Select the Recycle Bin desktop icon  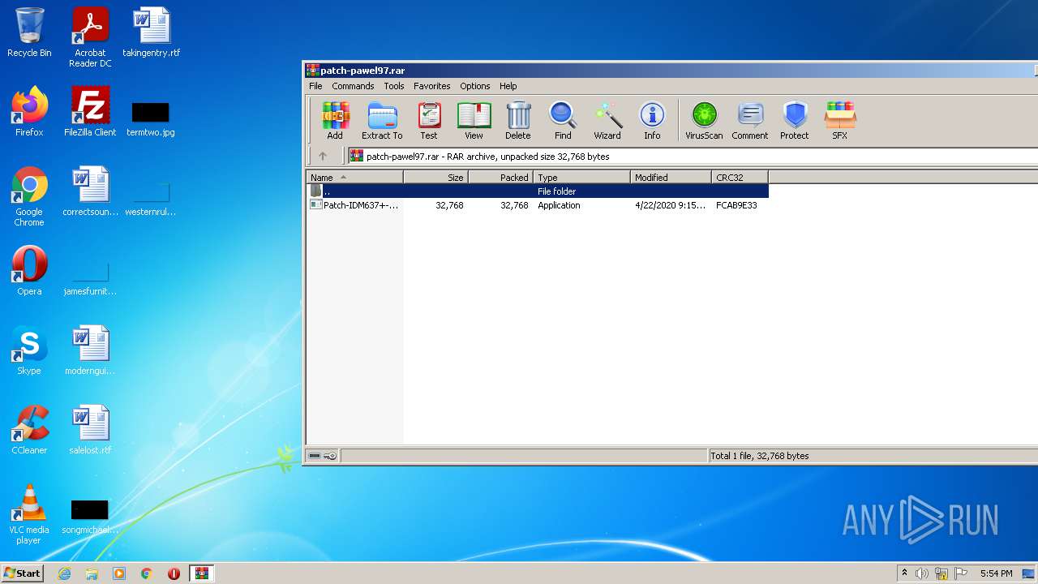tap(29, 32)
